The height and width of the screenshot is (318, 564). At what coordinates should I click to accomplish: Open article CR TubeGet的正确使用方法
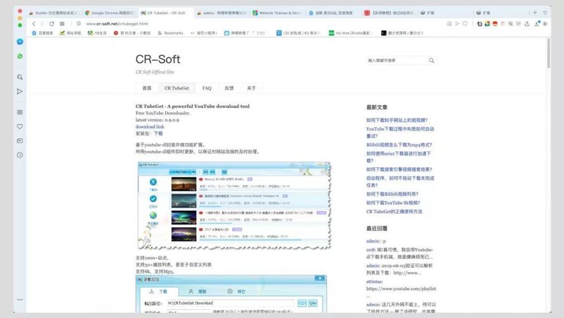(394, 212)
